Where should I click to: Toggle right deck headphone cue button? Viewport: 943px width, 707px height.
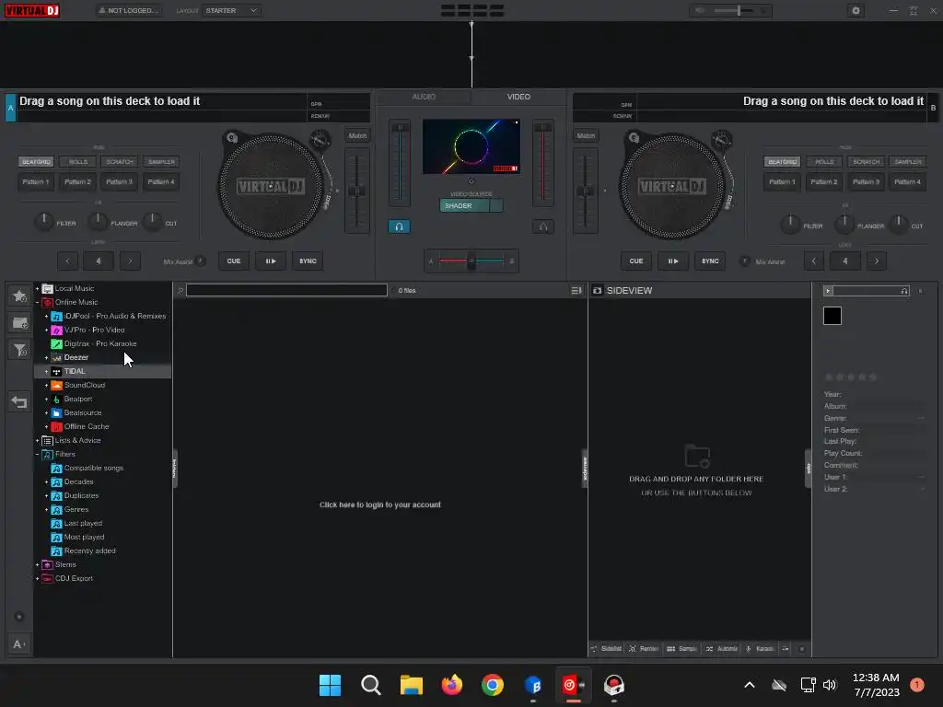coord(543,226)
